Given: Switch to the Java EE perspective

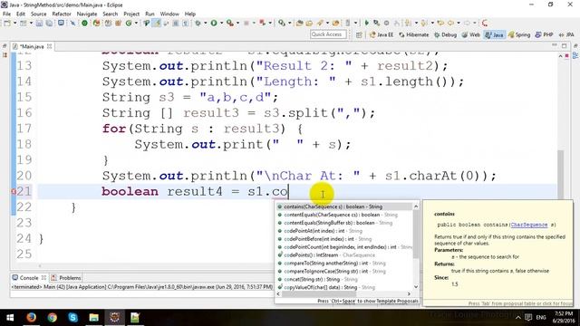Looking at the screenshot, I should pyautogui.click(x=382, y=34).
